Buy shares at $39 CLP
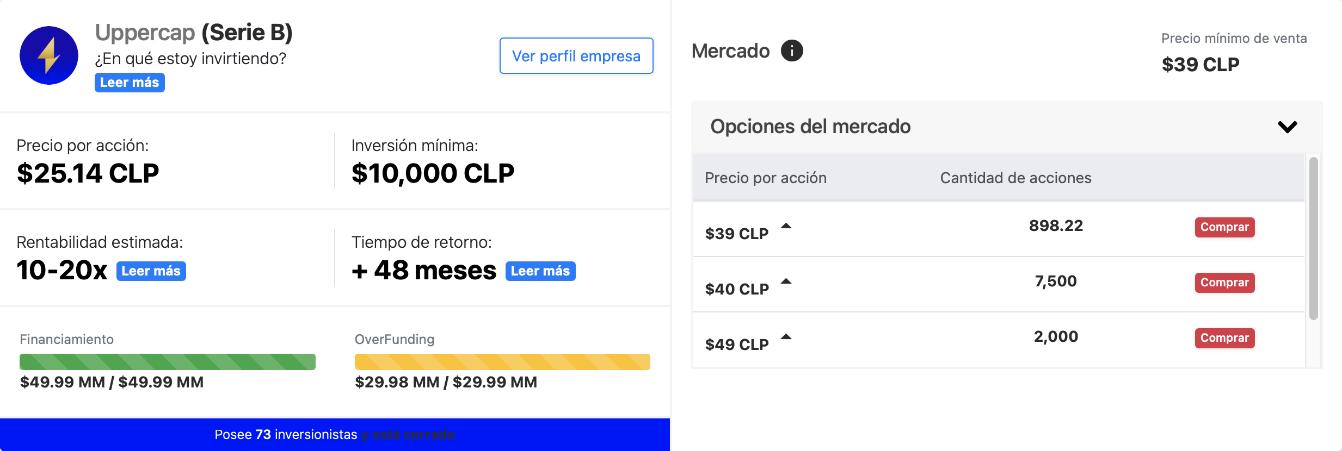 pos(1224,227)
